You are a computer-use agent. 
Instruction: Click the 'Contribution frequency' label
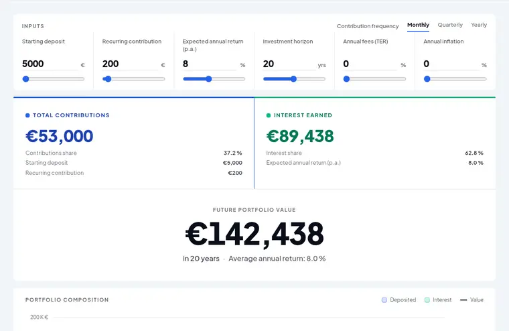(x=368, y=26)
